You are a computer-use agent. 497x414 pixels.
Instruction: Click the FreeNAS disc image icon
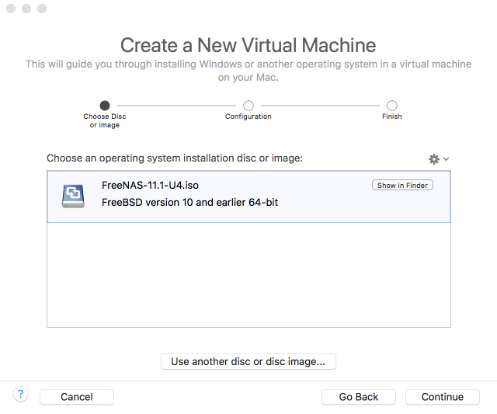click(75, 194)
